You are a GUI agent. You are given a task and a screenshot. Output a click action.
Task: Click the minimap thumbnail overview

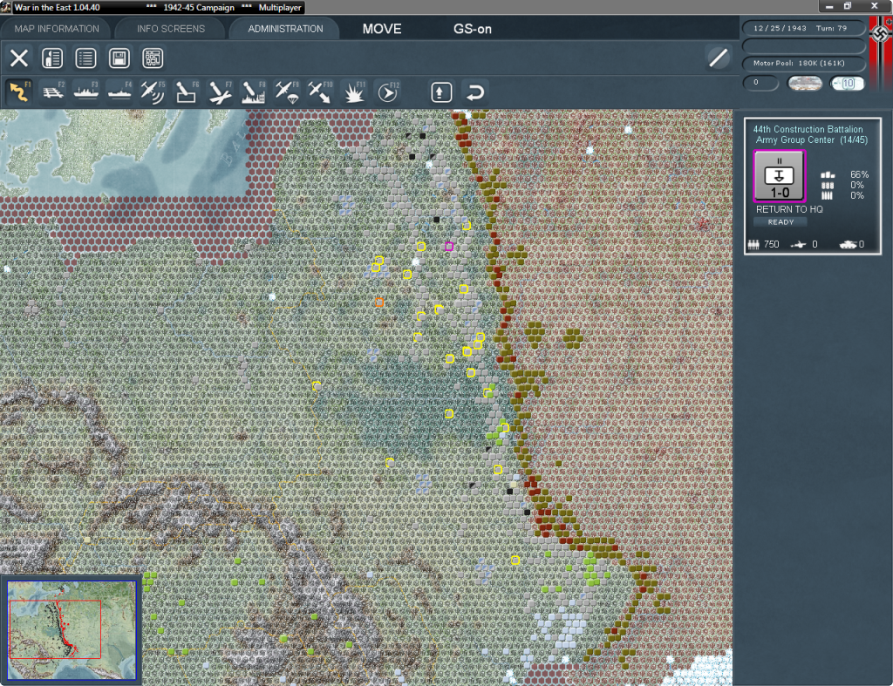point(72,630)
